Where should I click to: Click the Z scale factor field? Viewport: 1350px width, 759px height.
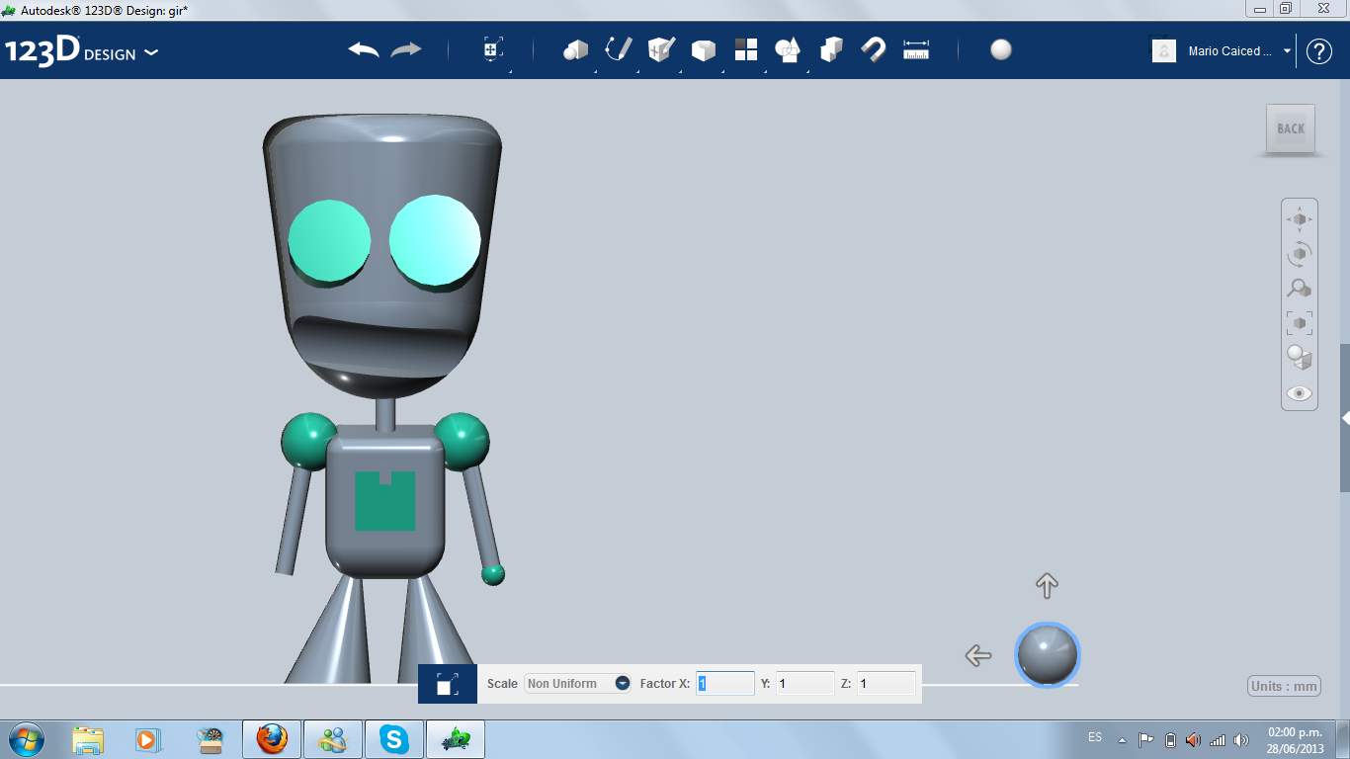click(x=886, y=683)
